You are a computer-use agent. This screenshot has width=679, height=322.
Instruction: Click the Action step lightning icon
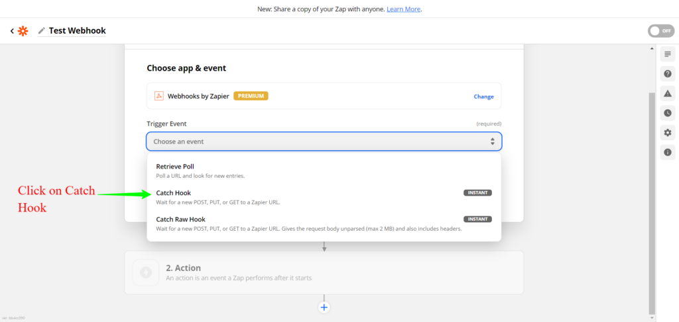(146, 272)
